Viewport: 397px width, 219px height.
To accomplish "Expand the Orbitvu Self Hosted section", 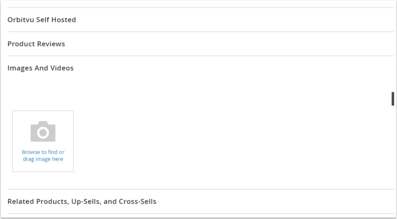I will [201, 20].
